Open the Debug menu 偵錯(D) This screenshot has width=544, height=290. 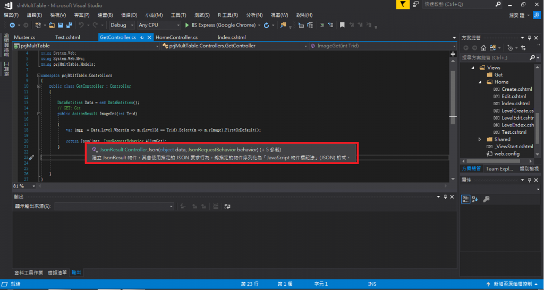tap(129, 15)
